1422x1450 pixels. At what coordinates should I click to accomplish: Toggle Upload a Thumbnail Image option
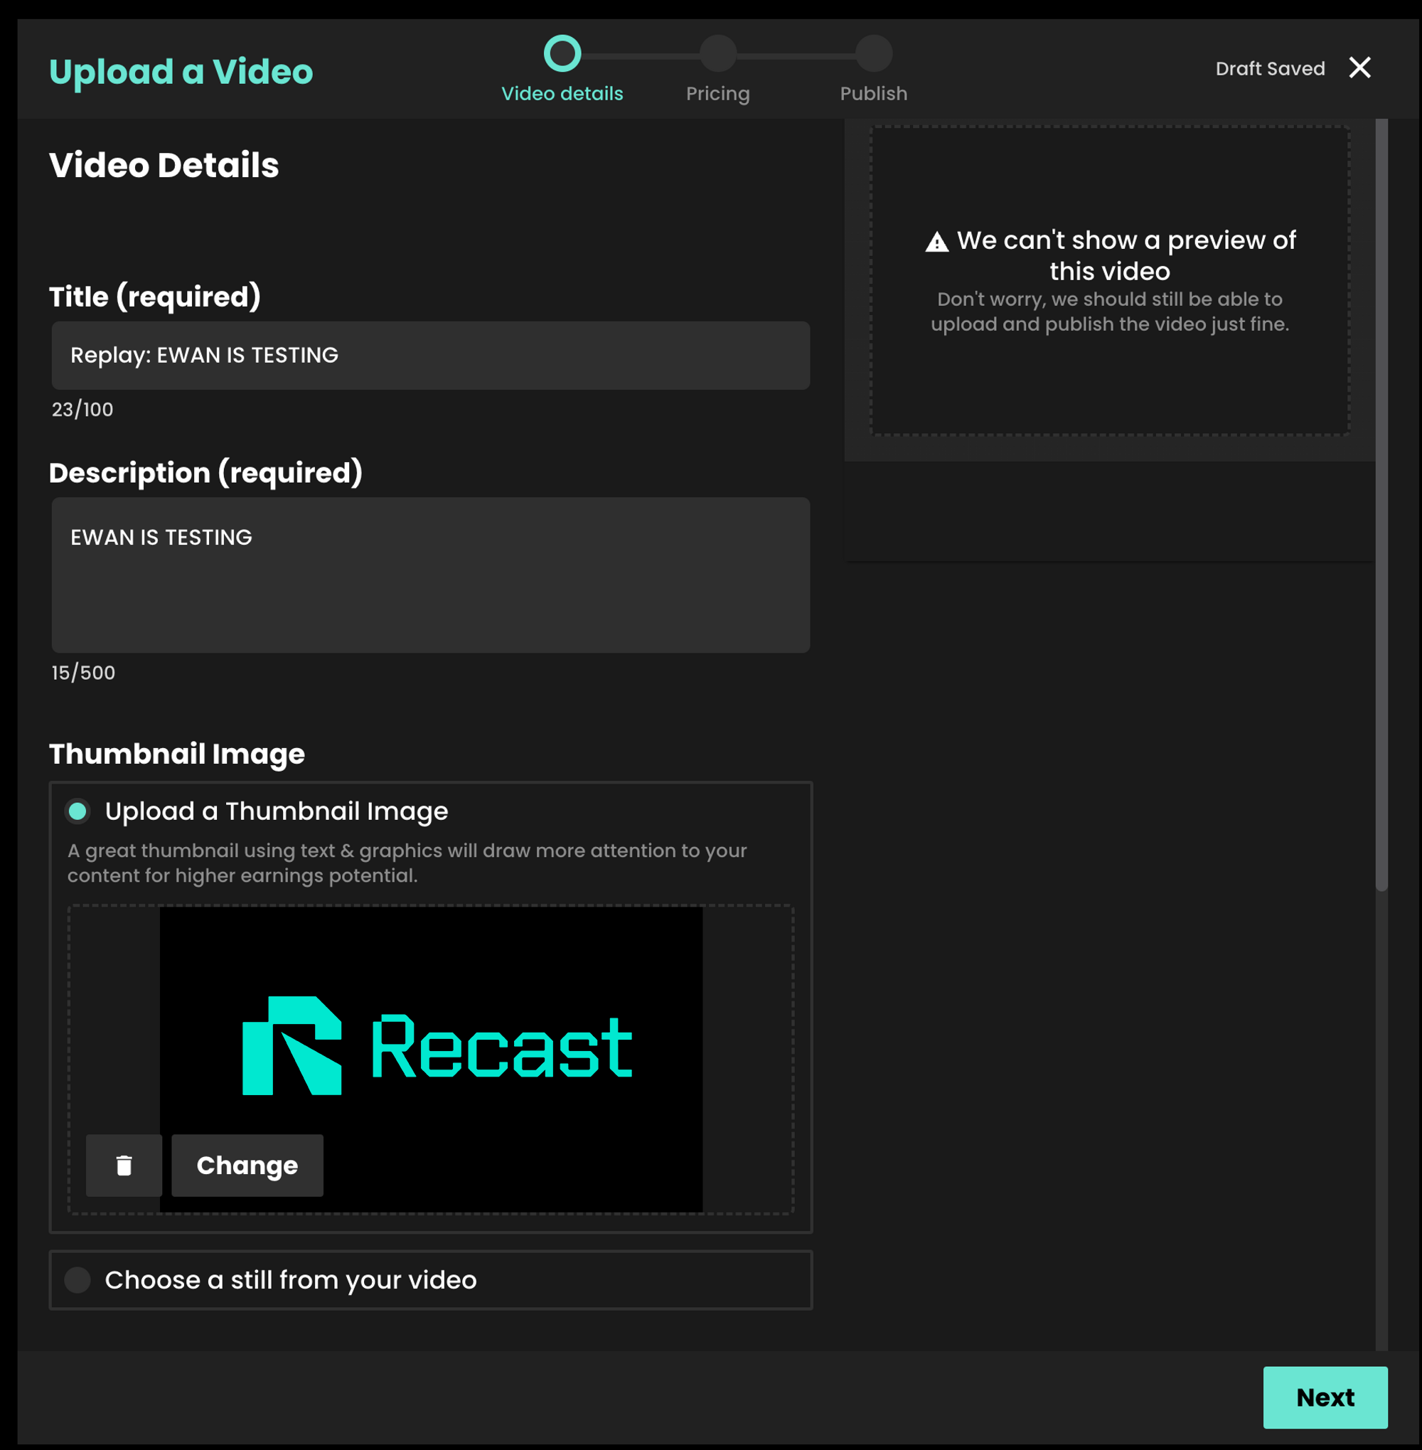(x=78, y=810)
